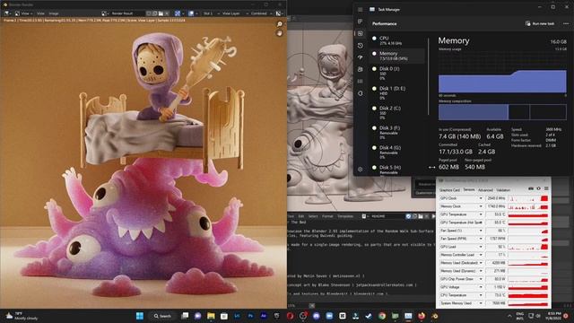Select Disk 0 (J:) in Performance list
The image size is (574, 323).
click(x=396, y=74)
